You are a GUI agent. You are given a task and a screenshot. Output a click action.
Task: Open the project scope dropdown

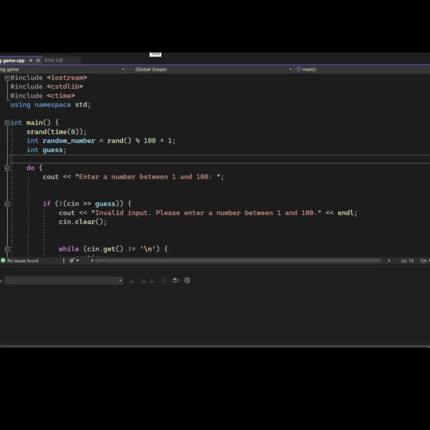tap(63, 69)
